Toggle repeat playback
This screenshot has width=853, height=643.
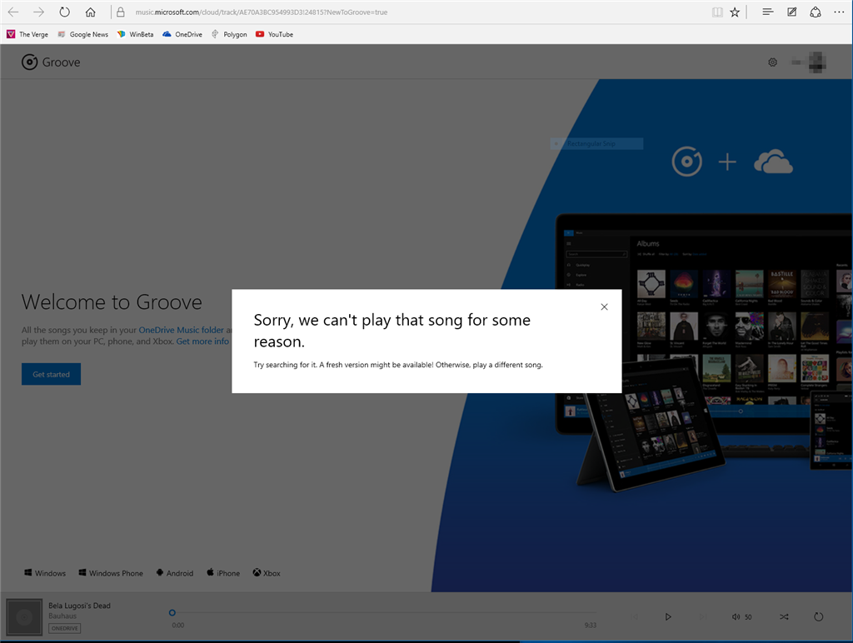tap(818, 617)
